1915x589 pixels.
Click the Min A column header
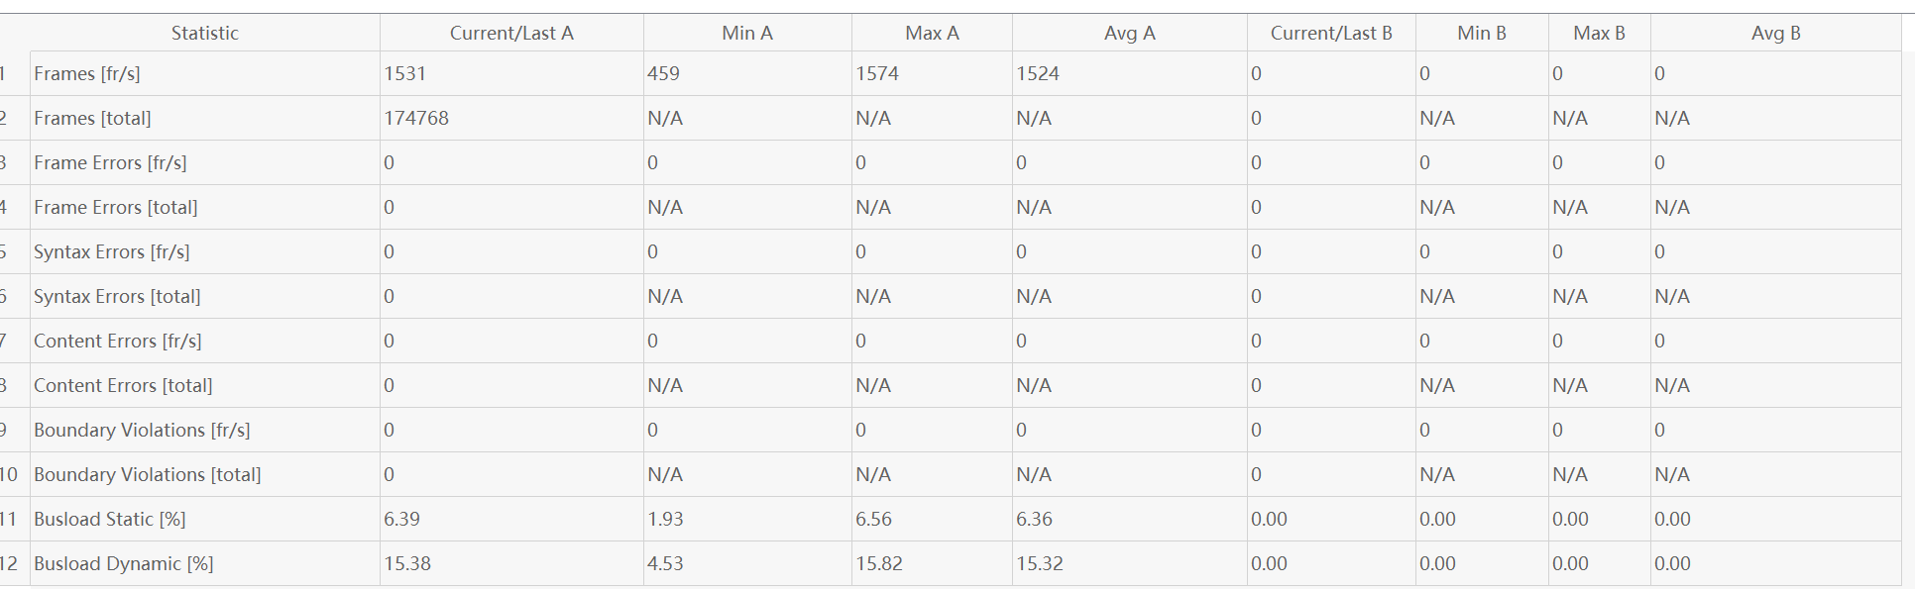[747, 33]
